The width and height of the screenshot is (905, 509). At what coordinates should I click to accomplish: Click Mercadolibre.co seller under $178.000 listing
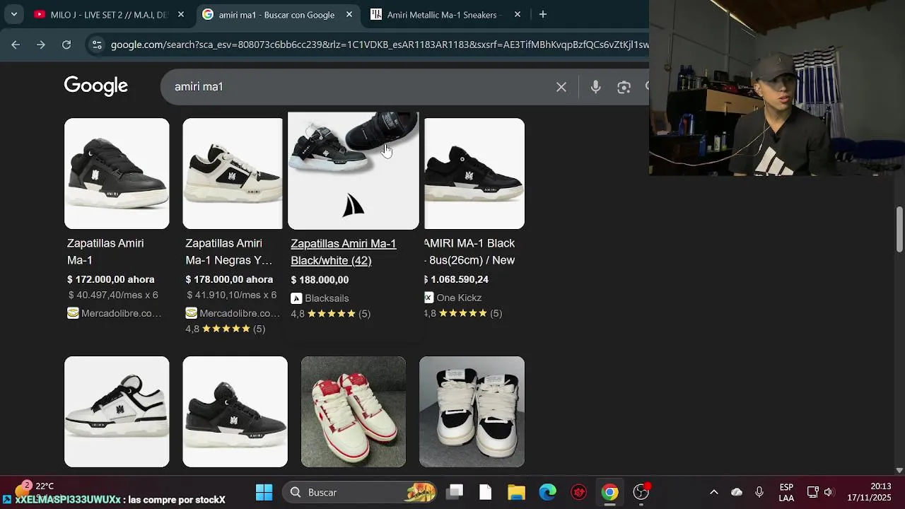pyautogui.click(x=240, y=313)
